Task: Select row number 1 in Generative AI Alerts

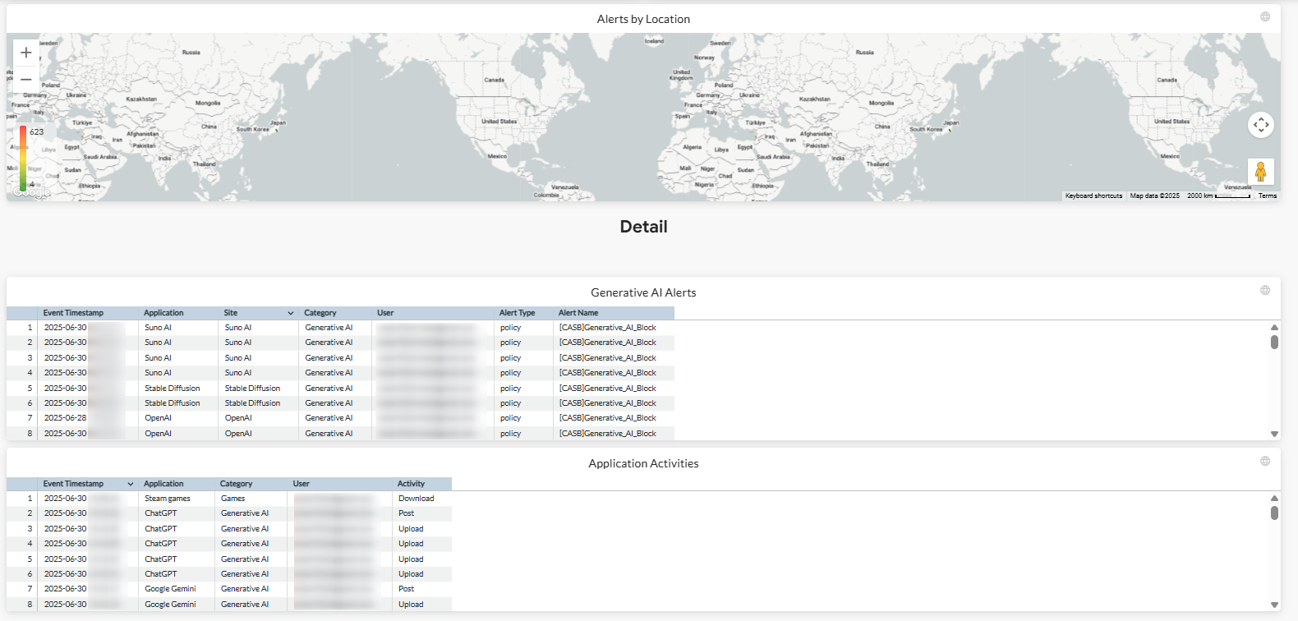Action: click(x=30, y=328)
